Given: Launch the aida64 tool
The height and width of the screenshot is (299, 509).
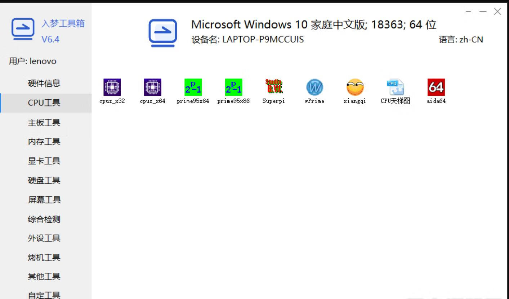Looking at the screenshot, I should click(x=436, y=91).
